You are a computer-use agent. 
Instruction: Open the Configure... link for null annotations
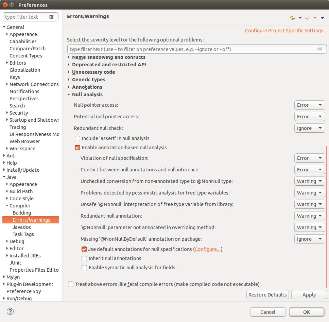[x=208, y=249]
